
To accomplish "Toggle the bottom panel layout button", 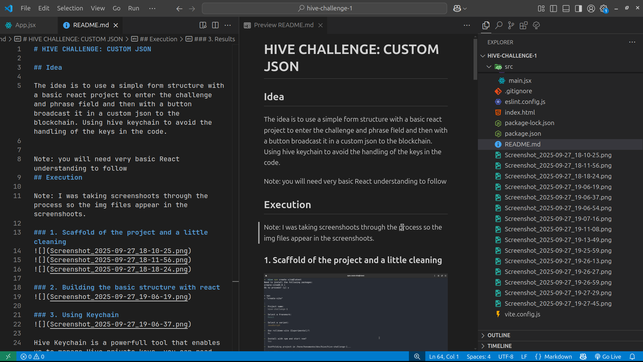I will pyautogui.click(x=566, y=8).
